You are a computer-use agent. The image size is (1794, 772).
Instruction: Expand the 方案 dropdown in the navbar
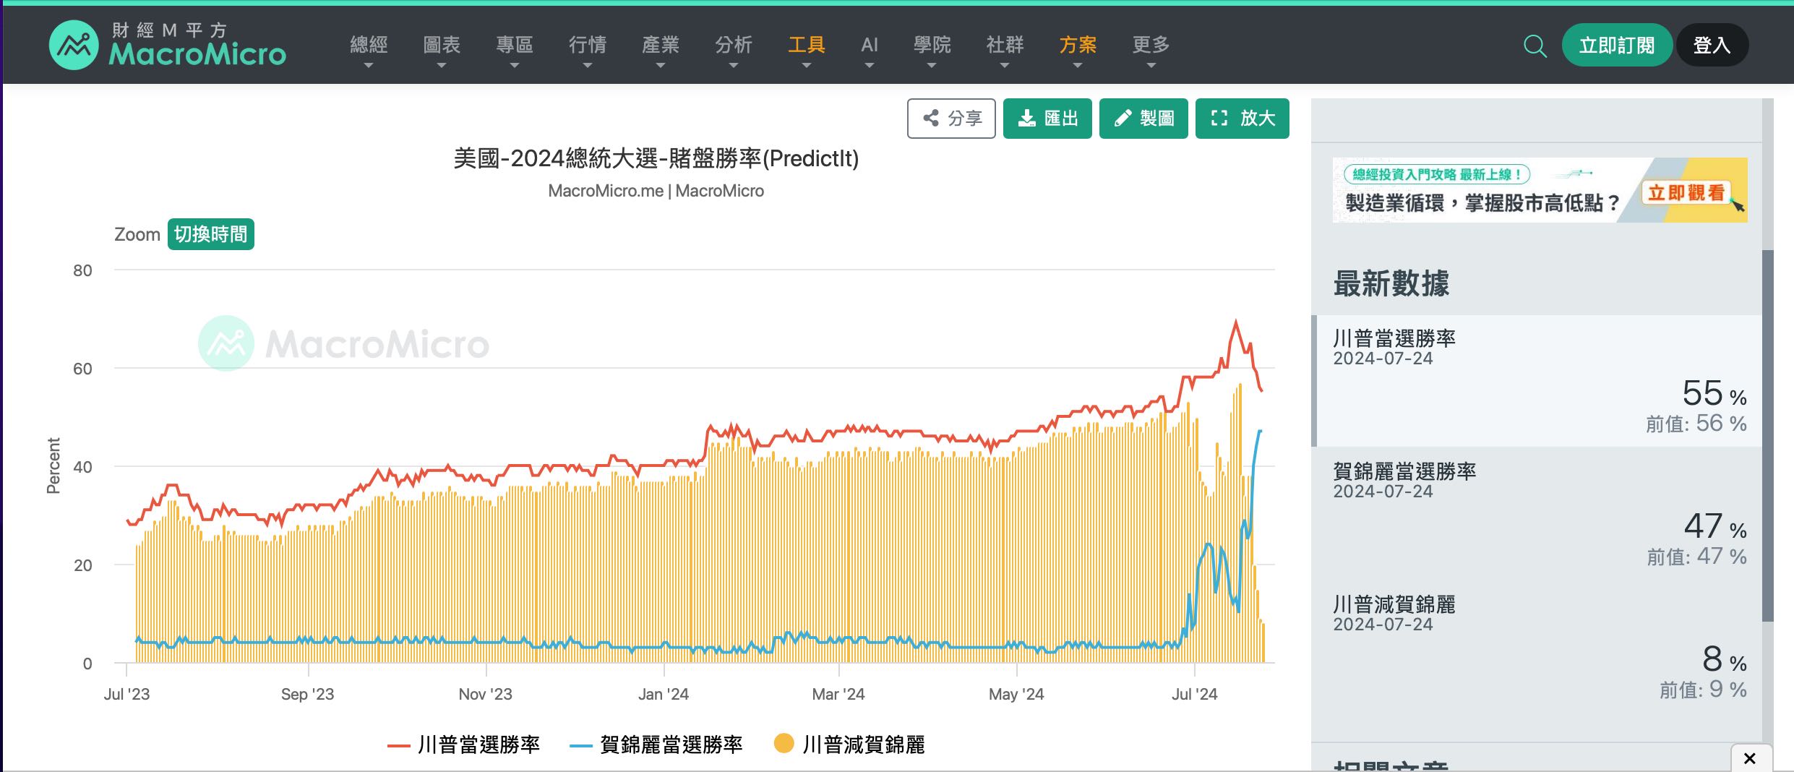pyautogui.click(x=1076, y=45)
